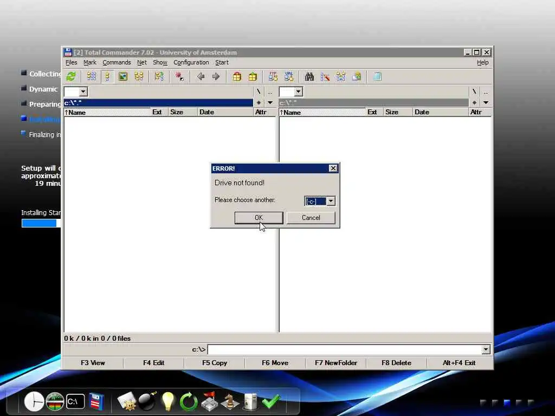Click the yellow light bulb dock icon
This screenshot has height=416, width=555.
pyautogui.click(x=168, y=401)
